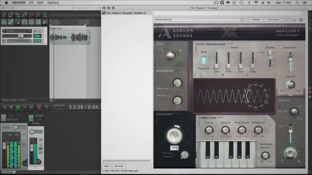Open Fluxxy track input selector dropdown

(x=19, y=41)
